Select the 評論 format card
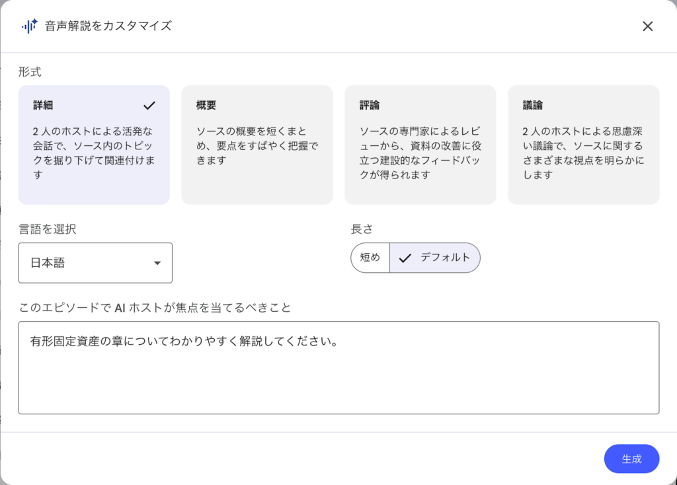This screenshot has height=485, width=677. (x=420, y=143)
